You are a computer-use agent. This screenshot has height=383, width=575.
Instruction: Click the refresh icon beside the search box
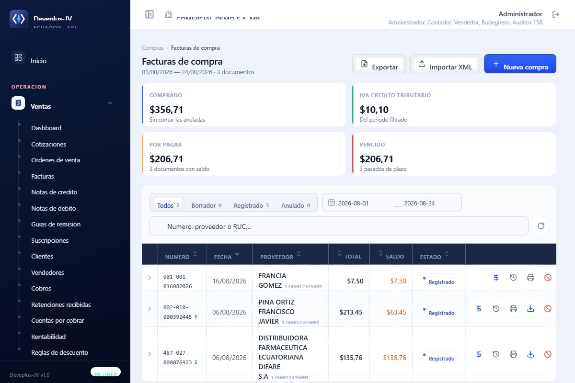click(541, 226)
